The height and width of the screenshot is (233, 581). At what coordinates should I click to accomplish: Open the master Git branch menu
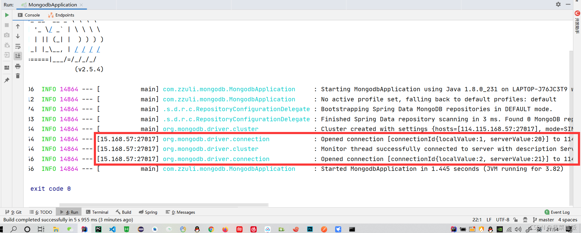543,220
